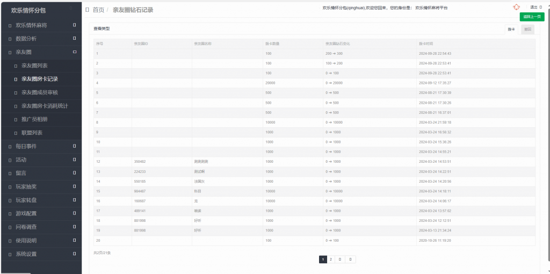Collapse the 亲友圈 sidebar section
550x274 pixels.
(x=74, y=52)
